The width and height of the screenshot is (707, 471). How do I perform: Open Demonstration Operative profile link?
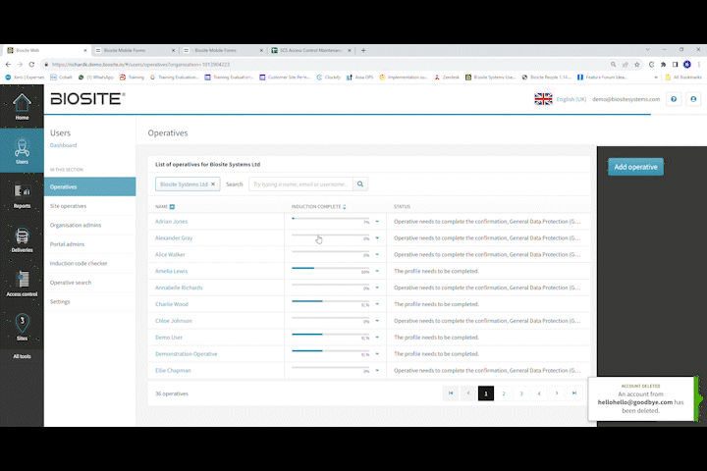(187, 354)
